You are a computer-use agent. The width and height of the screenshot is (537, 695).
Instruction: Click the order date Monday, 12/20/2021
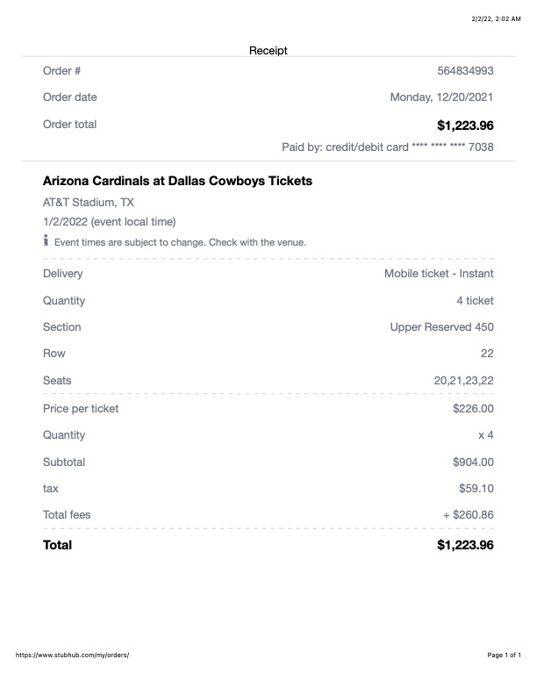pyautogui.click(x=441, y=97)
